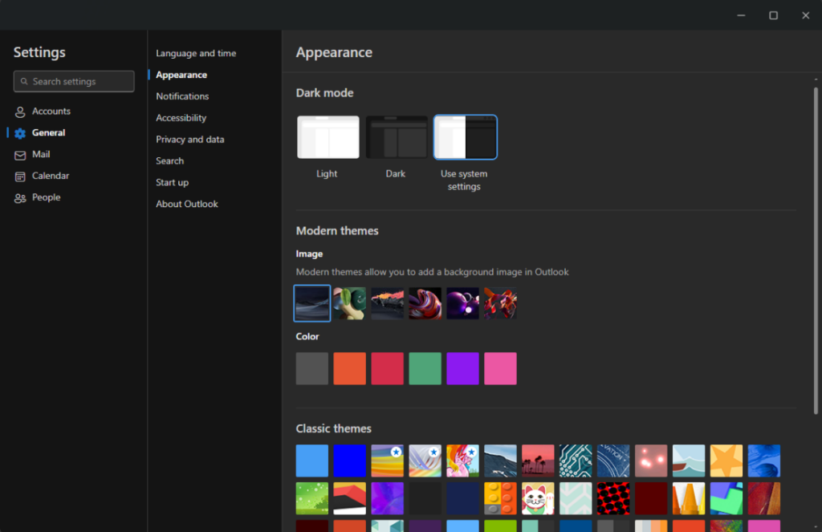Select the circuit board classic theme
This screenshot has width=822, height=532.
(x=576, y=461)
